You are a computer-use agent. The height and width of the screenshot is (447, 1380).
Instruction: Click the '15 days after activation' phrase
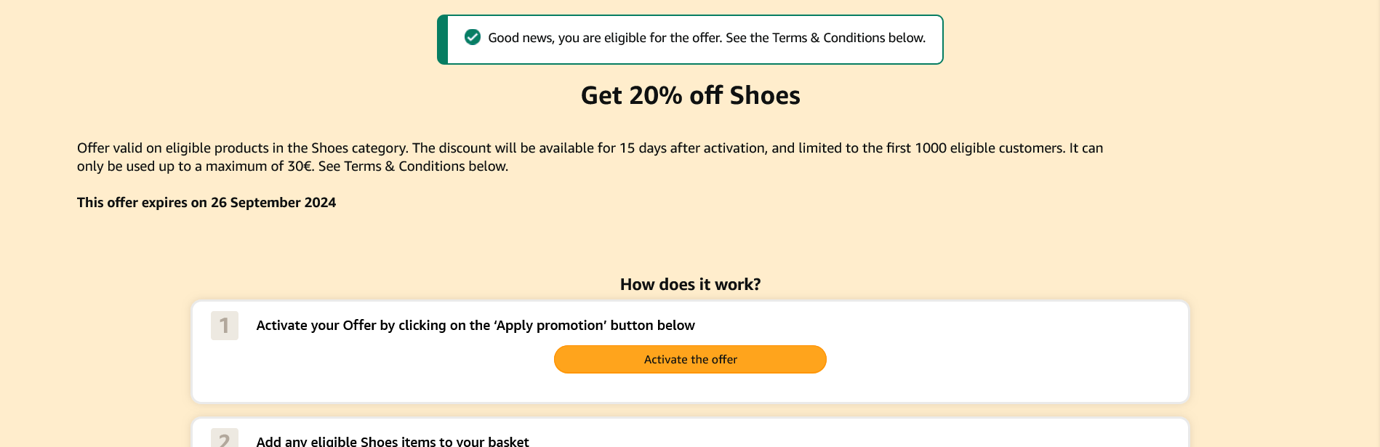click(692, 148)
